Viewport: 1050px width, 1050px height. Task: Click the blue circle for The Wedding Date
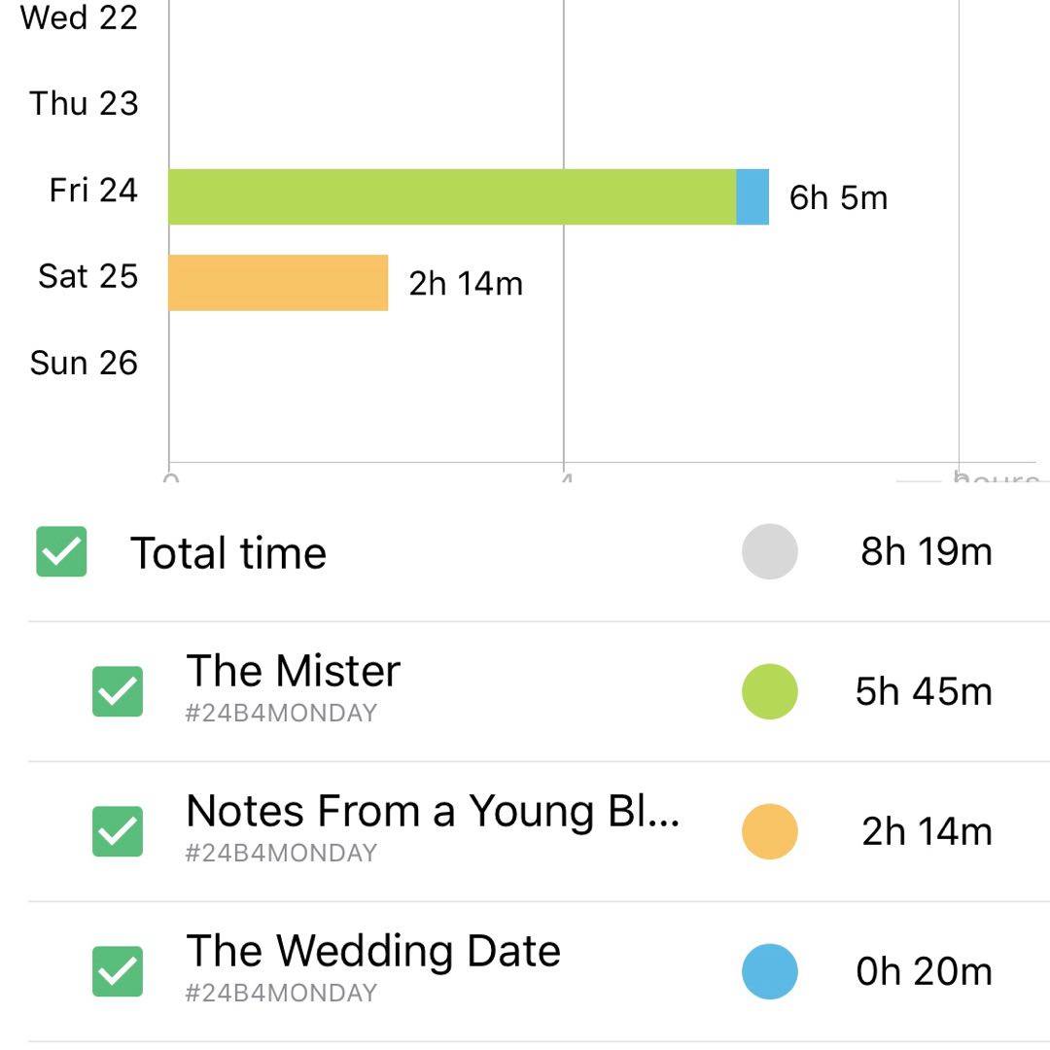pos(769,971)
